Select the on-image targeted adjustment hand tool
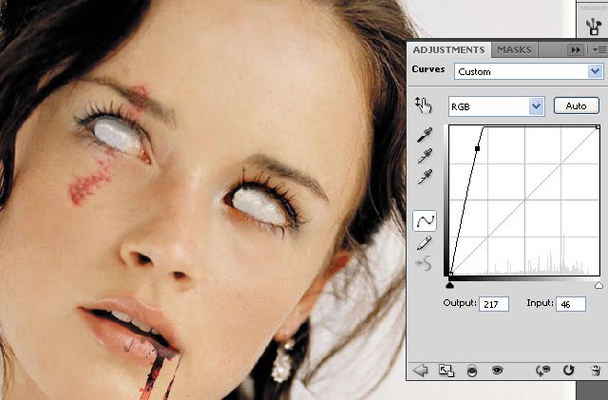Viewport: 608px width, 400px height. coord(424,105)
